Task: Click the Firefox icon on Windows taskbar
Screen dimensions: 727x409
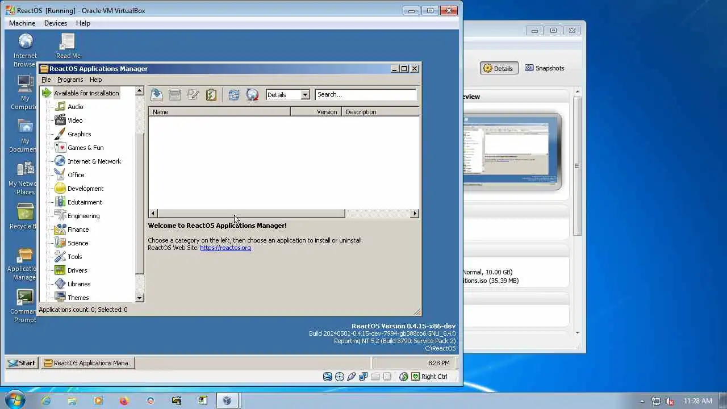Action: coord(124,400)
